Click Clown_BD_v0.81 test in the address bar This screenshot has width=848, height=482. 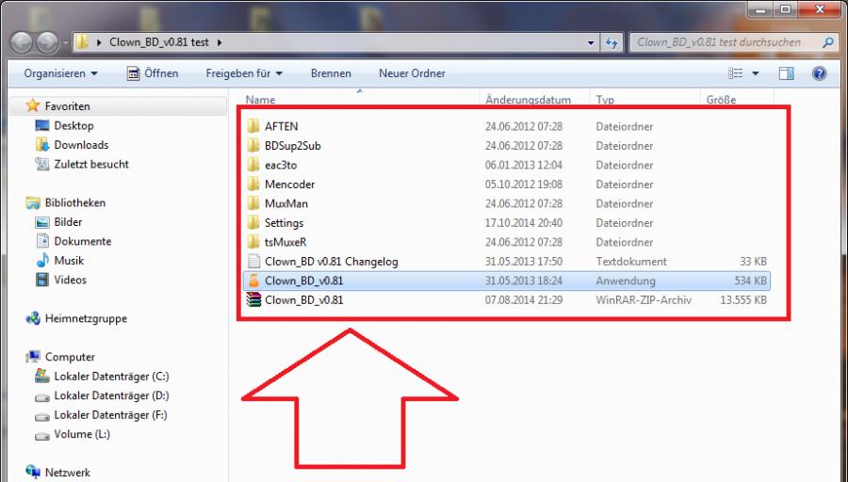159,42
